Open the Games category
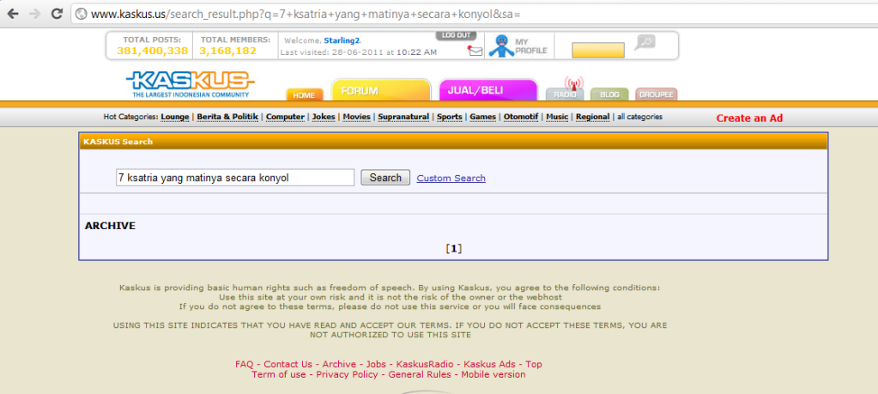 click(x=482, y=117)
